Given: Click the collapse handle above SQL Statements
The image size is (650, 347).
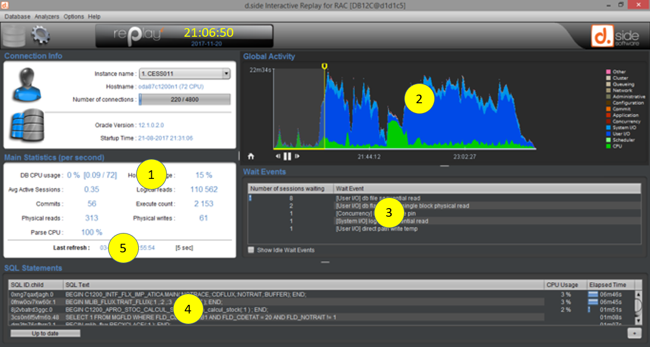Looking at the screenshot, I should tap(325, 262).
